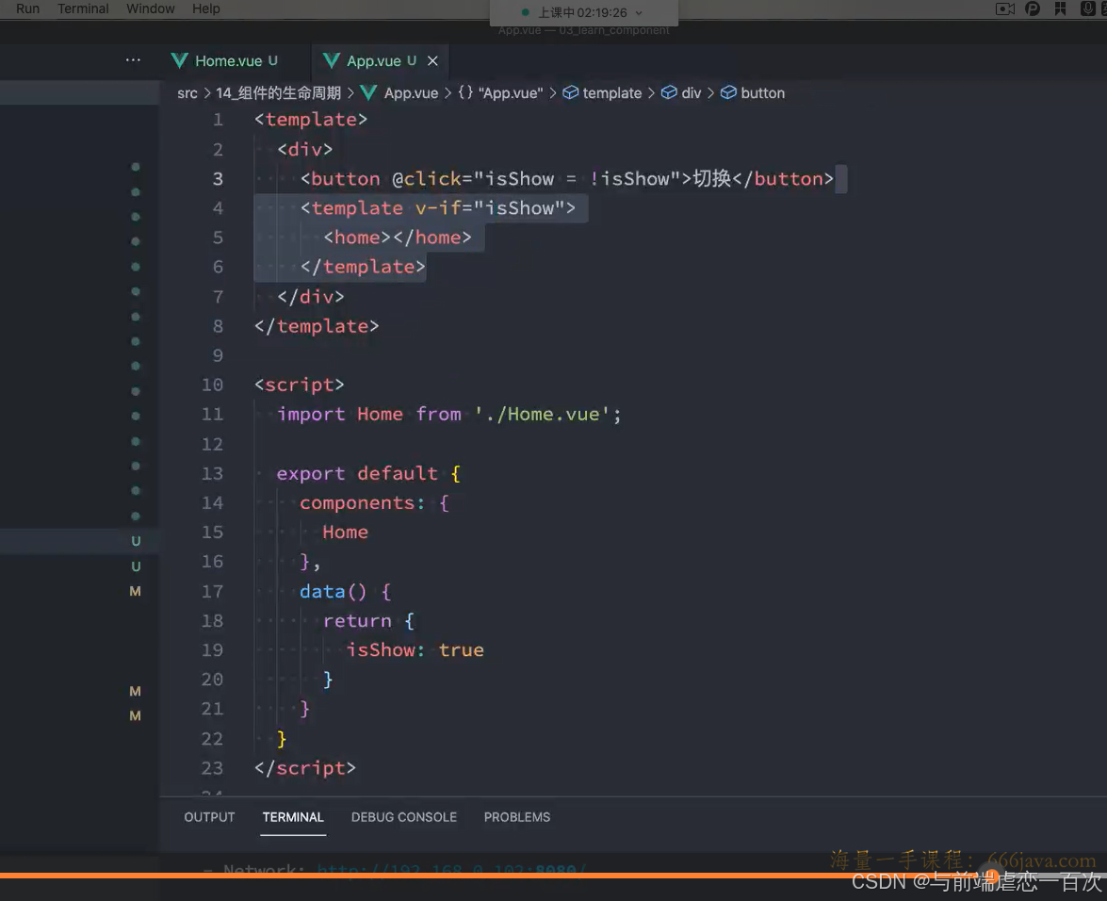Viewport: 1107px width, 901px height.
Task: Open the Terminal menu
Action: 83,8
